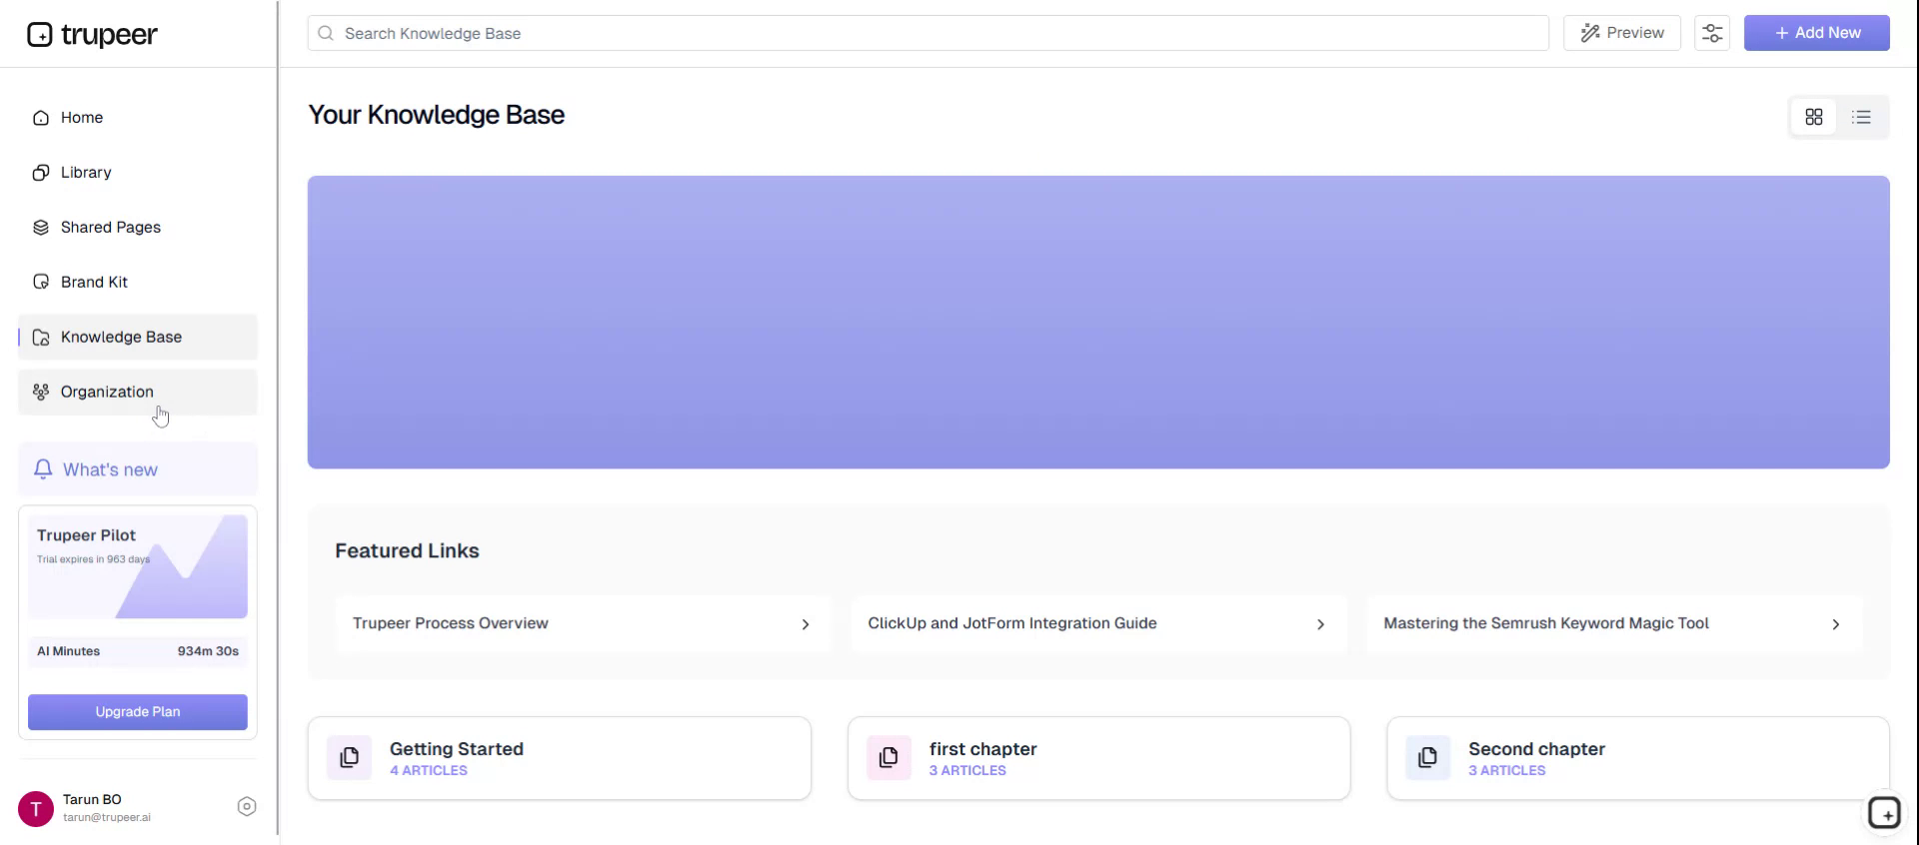Switch to list view
This screenshot has width=1919, height=845.
click(1861, 118)
